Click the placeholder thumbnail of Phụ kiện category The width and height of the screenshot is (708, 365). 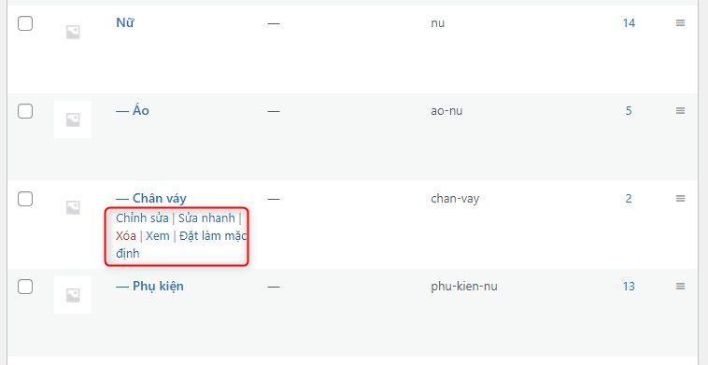point(73,295)
